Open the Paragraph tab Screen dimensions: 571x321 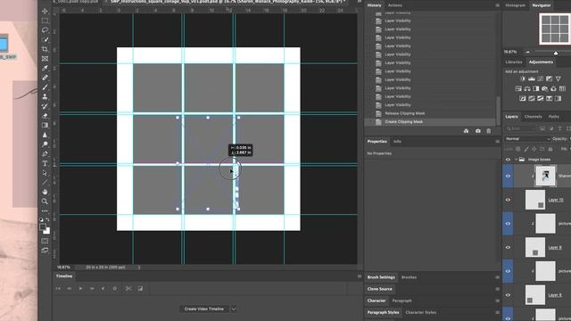pos(402,300)
